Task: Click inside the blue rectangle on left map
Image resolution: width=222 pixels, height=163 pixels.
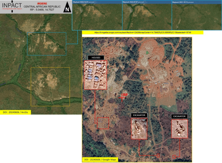Action: pyautogui.click(x=46, y=43)
